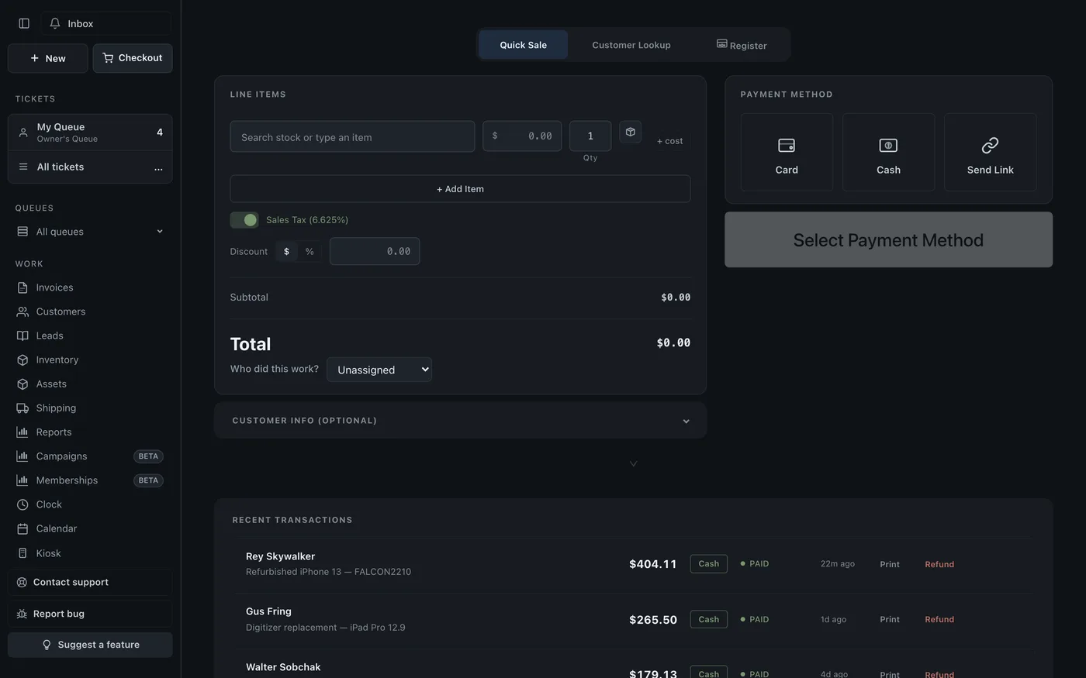
Task: Expand the All queues dropdown
Action: 90,232
